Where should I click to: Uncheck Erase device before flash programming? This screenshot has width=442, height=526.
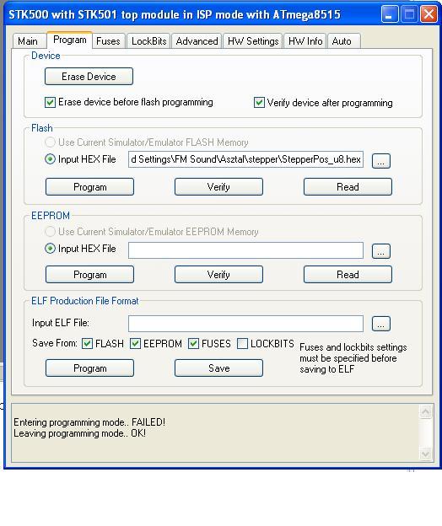50,102
